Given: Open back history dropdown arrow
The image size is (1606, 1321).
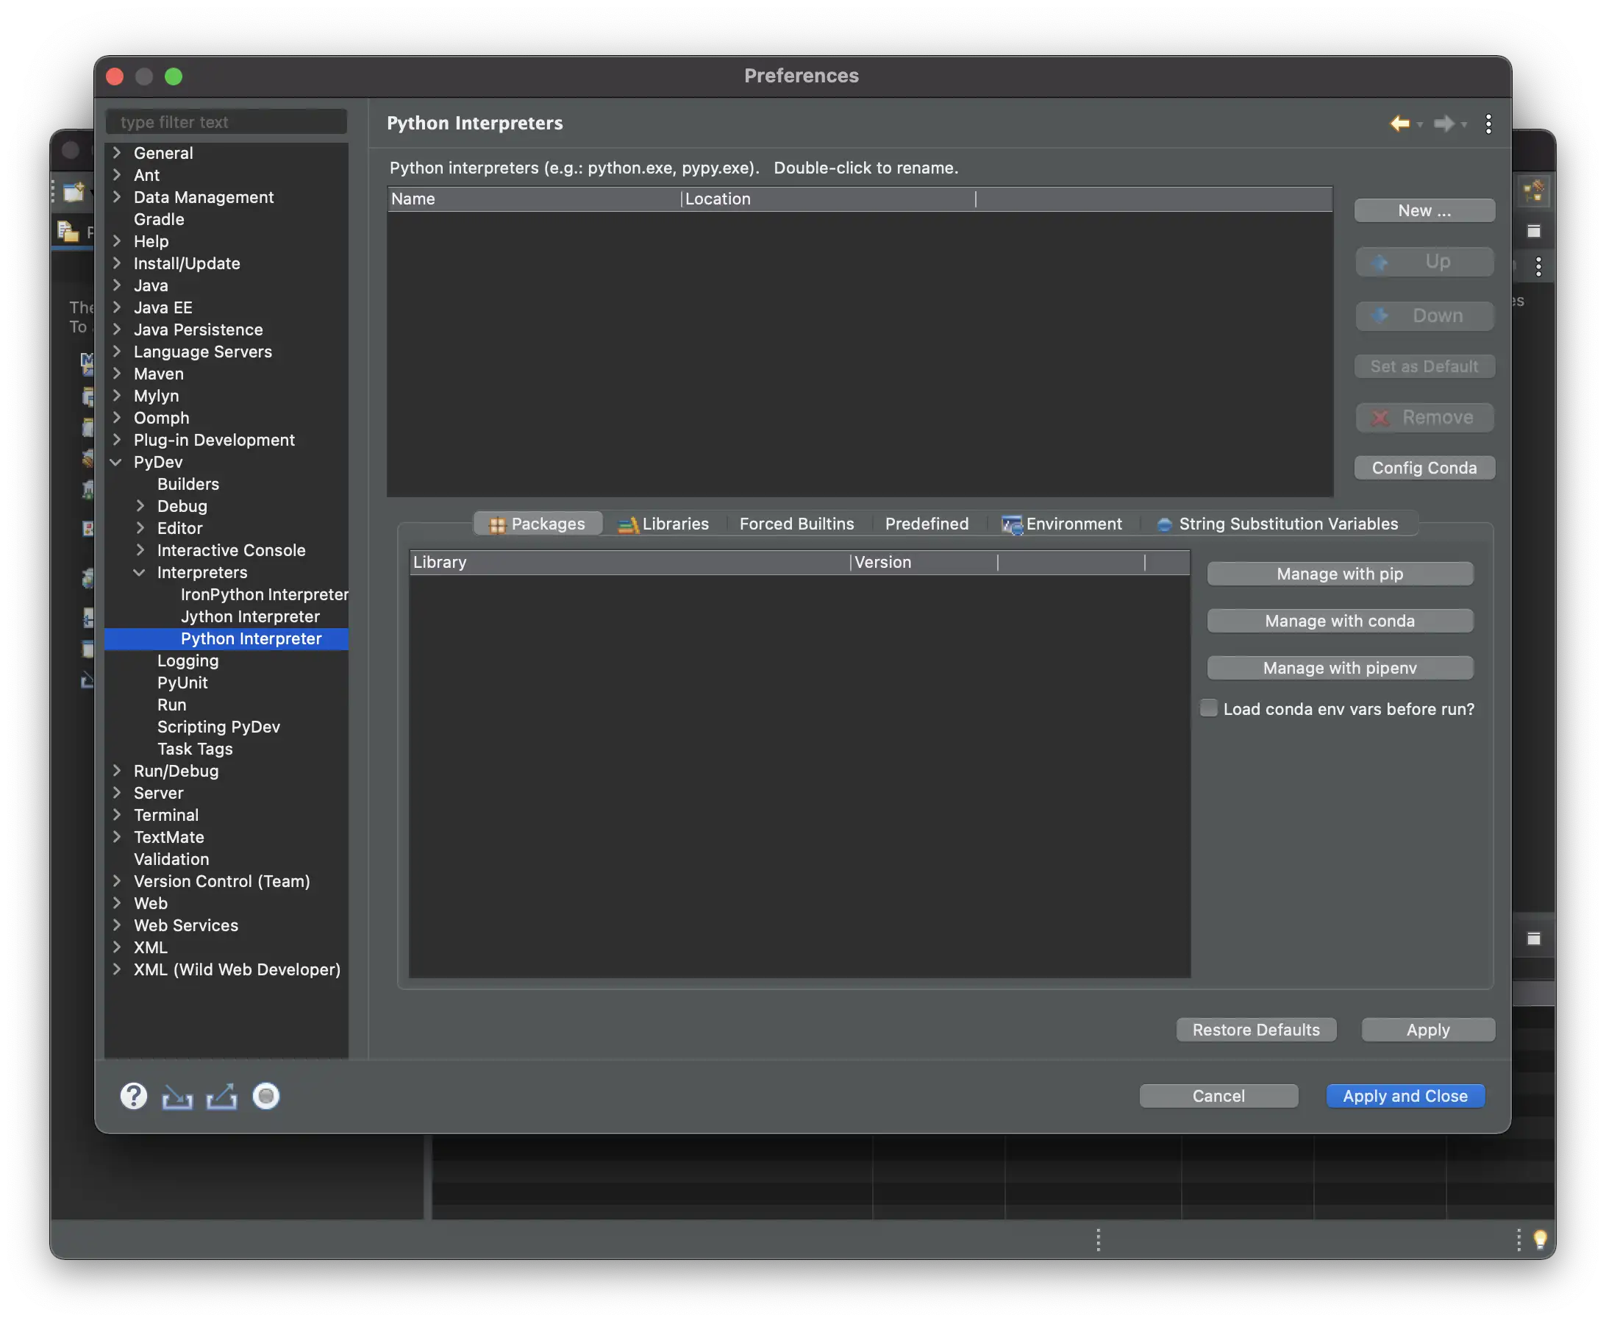Looking at the screenshot, I should 1420,125.
